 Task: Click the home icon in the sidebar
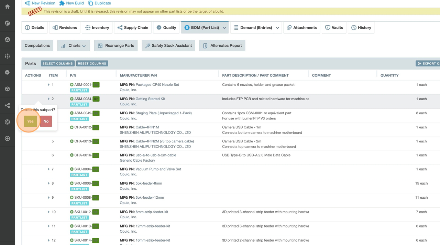(x=7, y=7)
